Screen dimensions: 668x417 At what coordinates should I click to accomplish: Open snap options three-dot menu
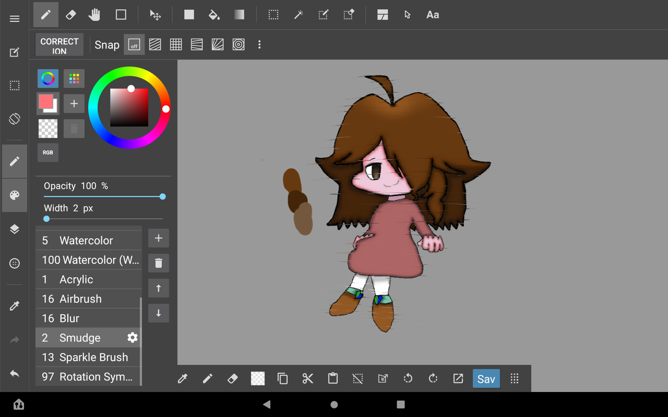(259, 45)
